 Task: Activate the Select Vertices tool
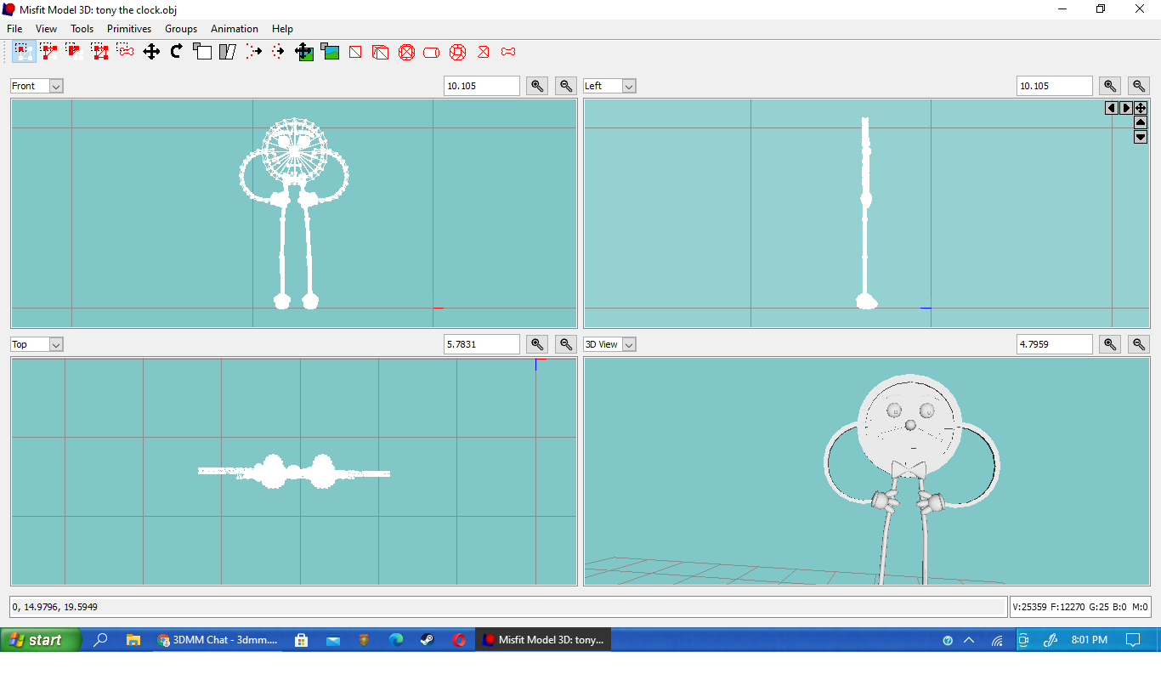(24, 52)
